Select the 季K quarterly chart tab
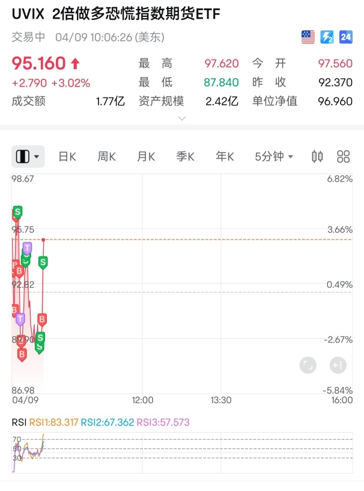Image resolution: width=364 pixels, height=491 pixels. coord(185,156)
